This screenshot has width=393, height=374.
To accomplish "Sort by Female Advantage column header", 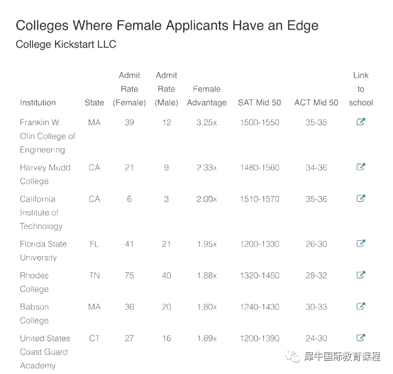I will (x=207, y=96).
